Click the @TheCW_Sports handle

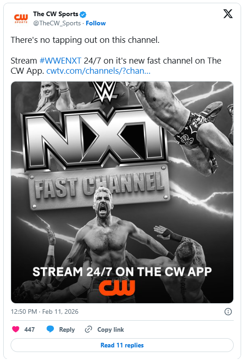(x=57, y=23)
